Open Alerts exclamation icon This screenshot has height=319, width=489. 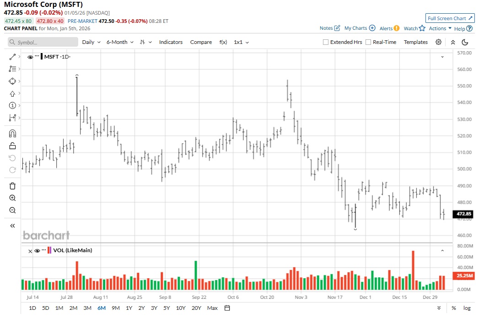[397, 28]
